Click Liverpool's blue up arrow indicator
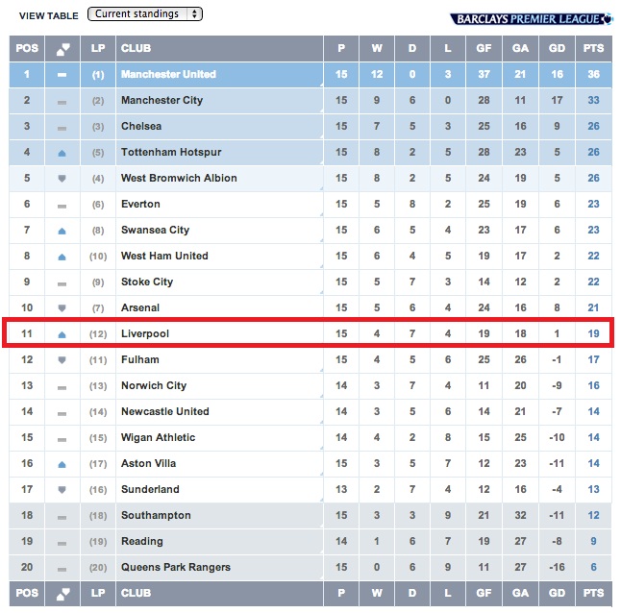The height and width of the screenshot is (613, 621). point(62,334)
